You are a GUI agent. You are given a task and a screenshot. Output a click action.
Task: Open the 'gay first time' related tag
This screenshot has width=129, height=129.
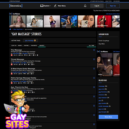point(103,92)
